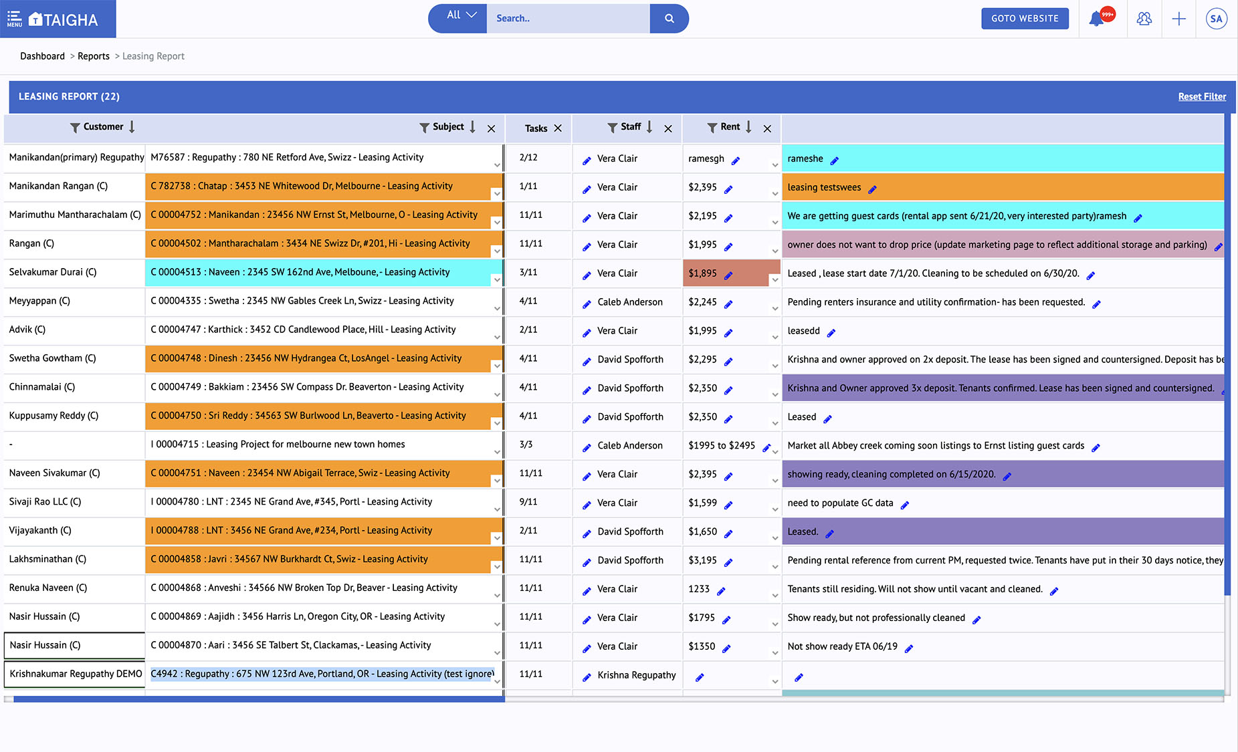The height and width of the screenshot is (752, 1238).
Task: Open the notifications bell
Action: coord(1096,19)
